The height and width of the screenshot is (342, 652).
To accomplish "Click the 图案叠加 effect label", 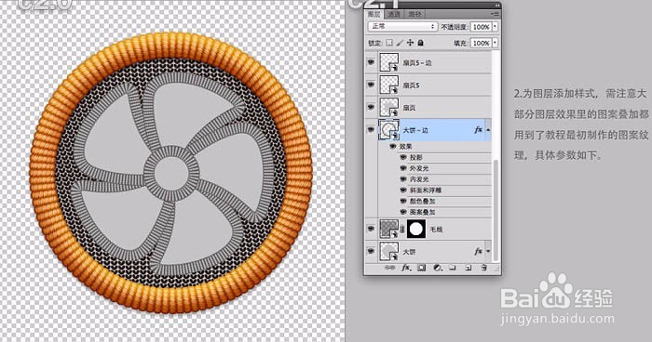I will tap(422, 212).
